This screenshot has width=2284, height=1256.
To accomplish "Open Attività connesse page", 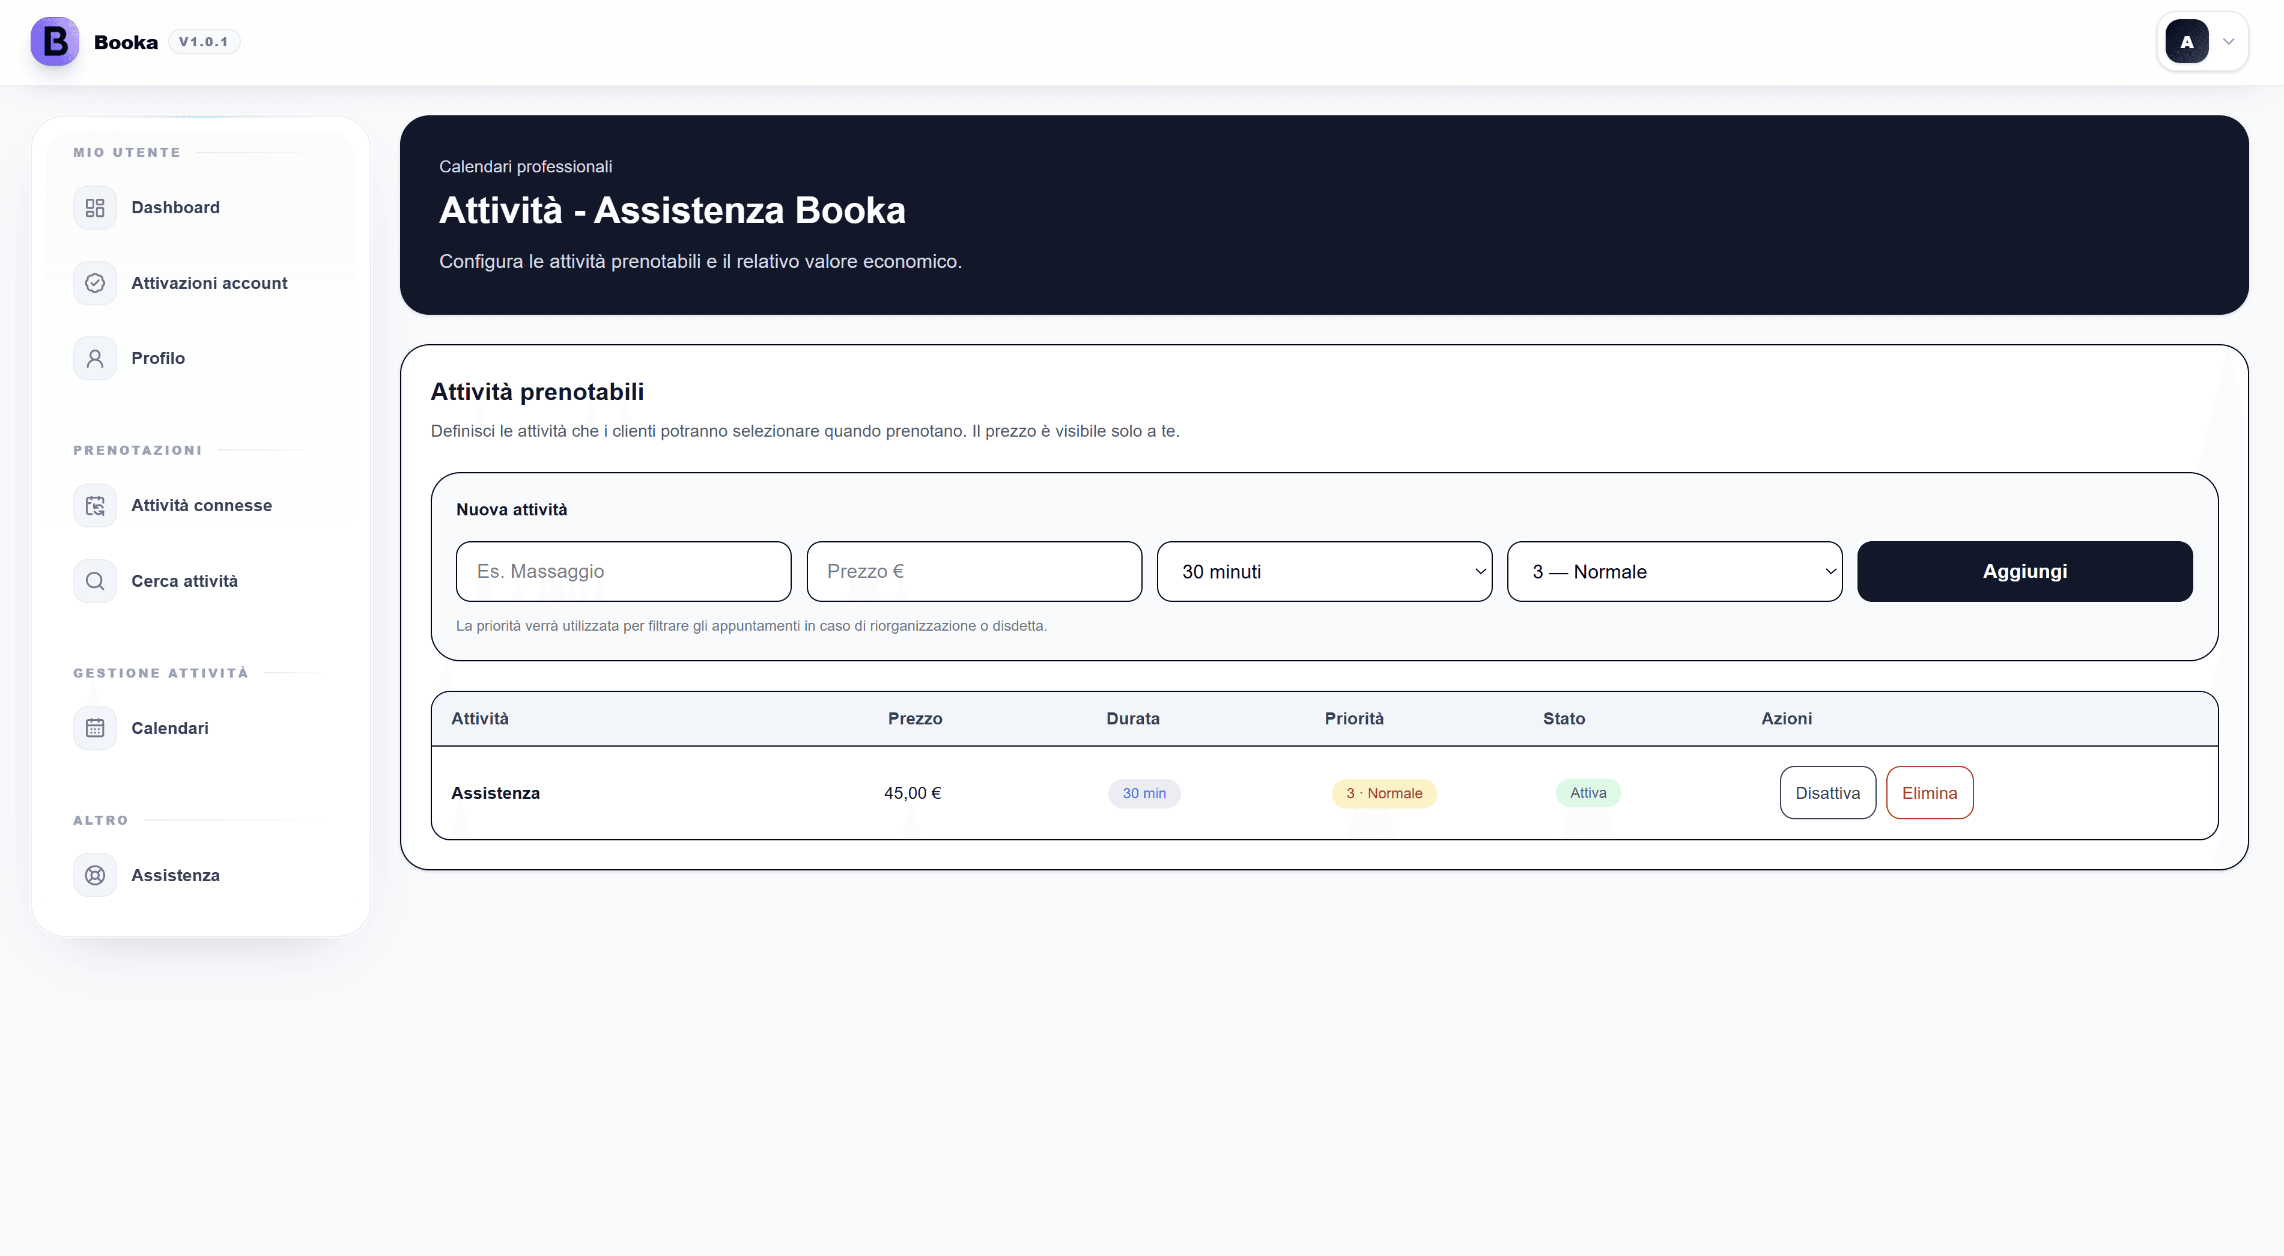I will (201, 505).
